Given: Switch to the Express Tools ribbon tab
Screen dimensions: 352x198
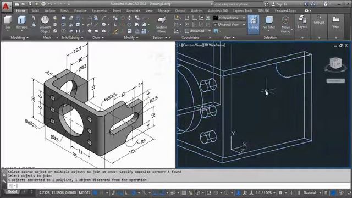Looking at the screenshot, I should [x=243, y=10].
